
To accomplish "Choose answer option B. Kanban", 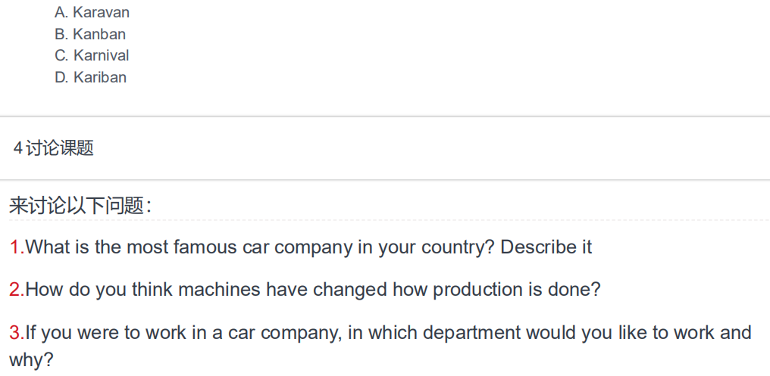I will [90, 34].
